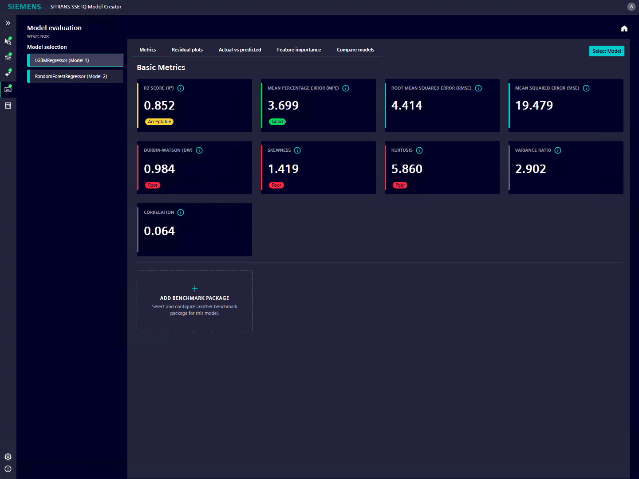The image size is (639, 479).
Task: Show info for Kurtosis metric
Action: pos(419,150)
